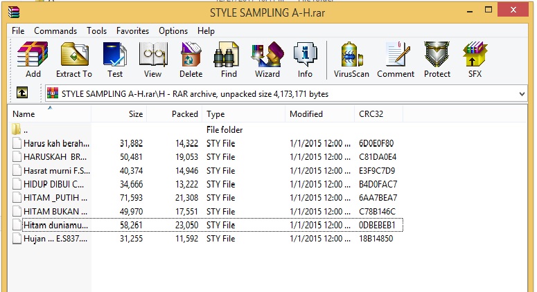Click the SFX toolbar icon
537x292 pixels.
[x=475, y=59]
